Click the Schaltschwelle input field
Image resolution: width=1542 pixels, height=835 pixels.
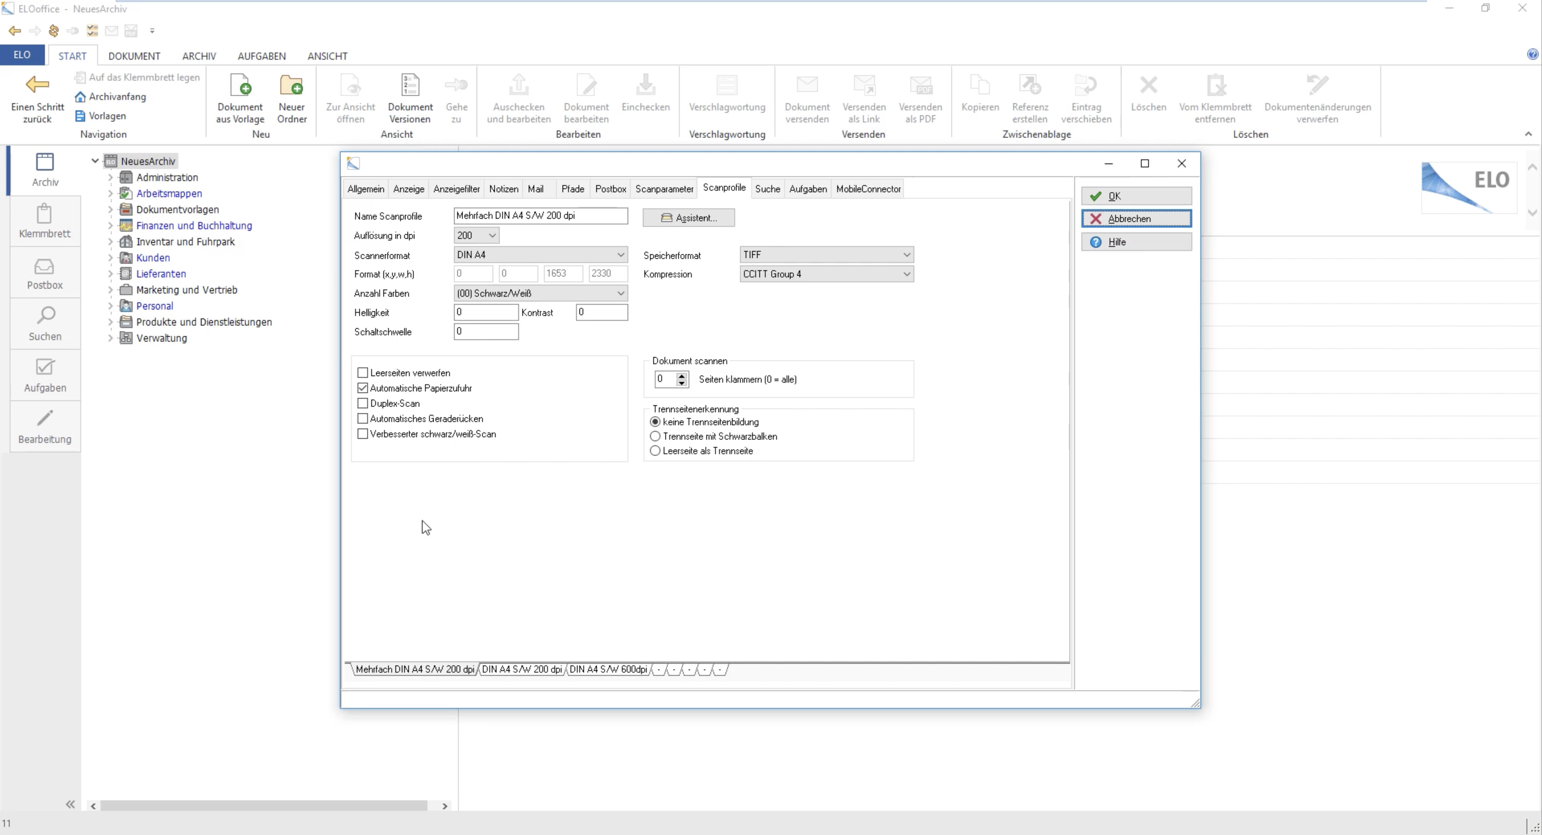485,331
